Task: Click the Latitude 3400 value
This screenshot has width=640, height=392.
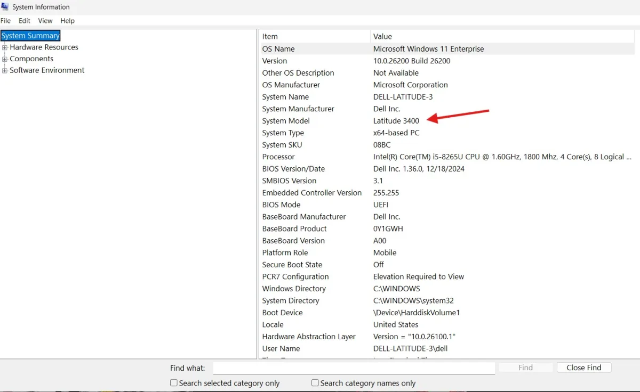Action: click(x=396, y=121)
